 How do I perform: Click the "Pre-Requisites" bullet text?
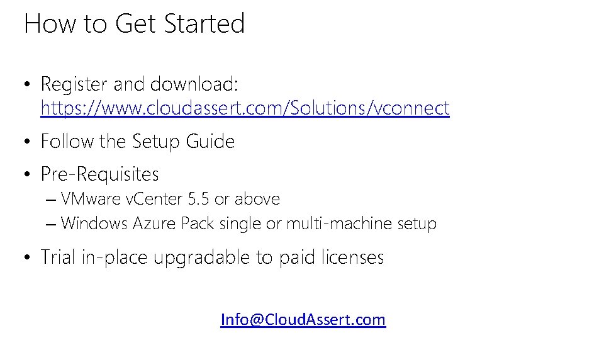click(99, 173)
